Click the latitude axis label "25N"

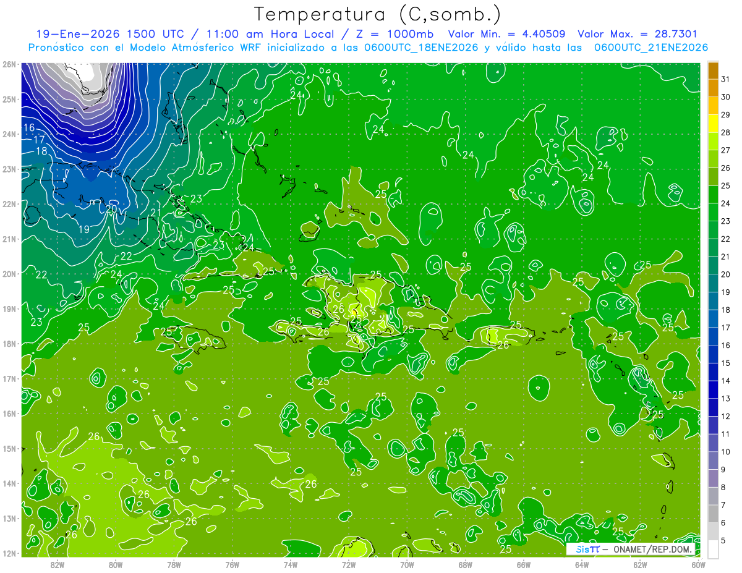(9, 99)
